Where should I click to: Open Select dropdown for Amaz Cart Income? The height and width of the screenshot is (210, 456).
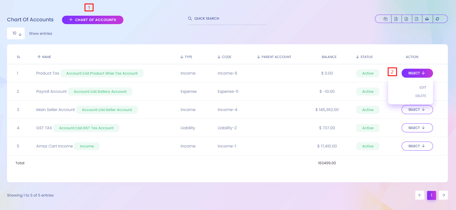417,146
